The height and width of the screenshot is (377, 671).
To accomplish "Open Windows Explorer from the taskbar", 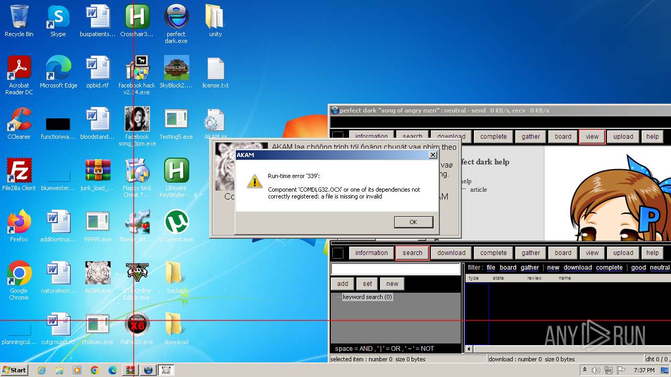I will pyautogui.click(x=59, y=370).
